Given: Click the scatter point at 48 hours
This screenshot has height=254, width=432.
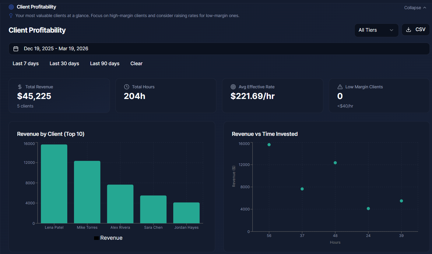Looking at the screenshot, I should coord(335,163).
